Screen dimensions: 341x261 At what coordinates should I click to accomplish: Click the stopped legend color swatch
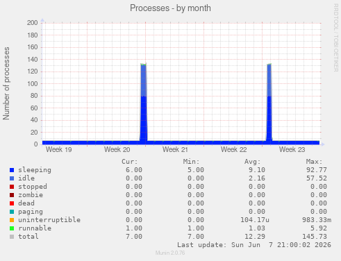point(12,187)
